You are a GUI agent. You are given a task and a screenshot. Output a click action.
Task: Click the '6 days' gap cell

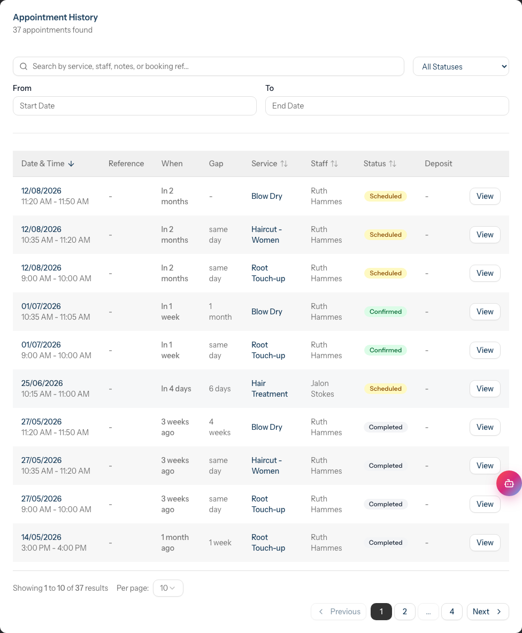(x=220, y=389)
